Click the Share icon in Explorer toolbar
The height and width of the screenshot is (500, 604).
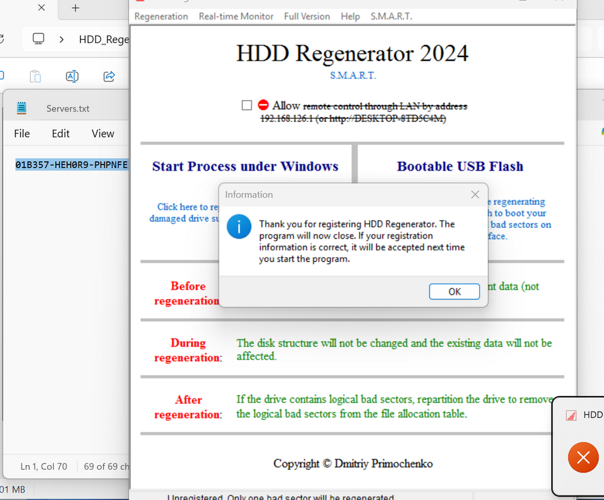[x=109, y=77]
